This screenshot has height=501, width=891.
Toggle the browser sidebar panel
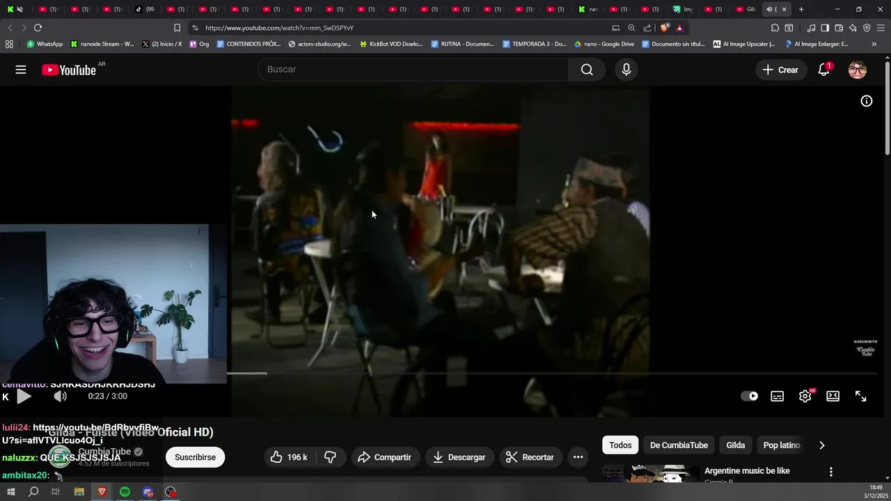(x=825, y=28)
